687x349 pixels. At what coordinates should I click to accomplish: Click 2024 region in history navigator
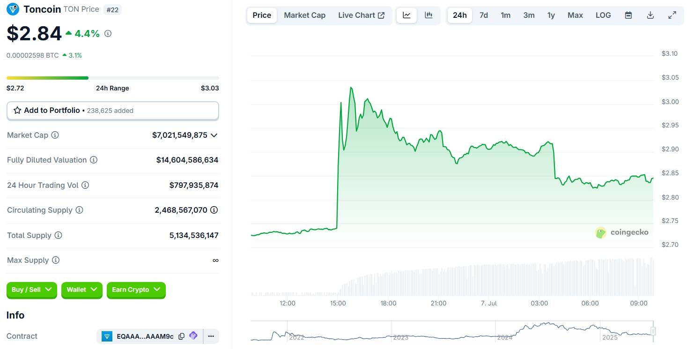point(504,337)
